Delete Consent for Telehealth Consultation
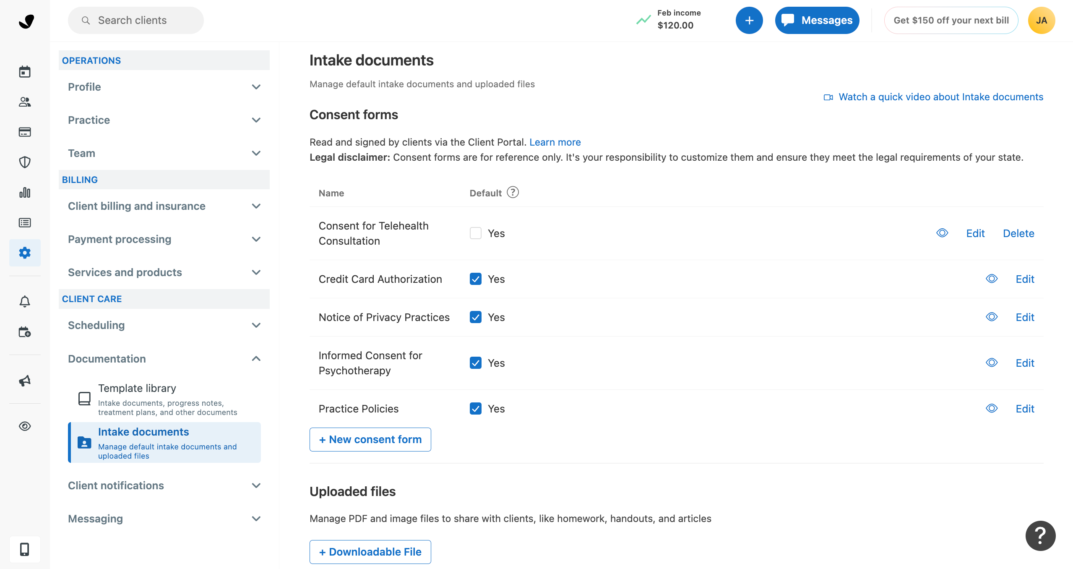 click(1018, 233)
